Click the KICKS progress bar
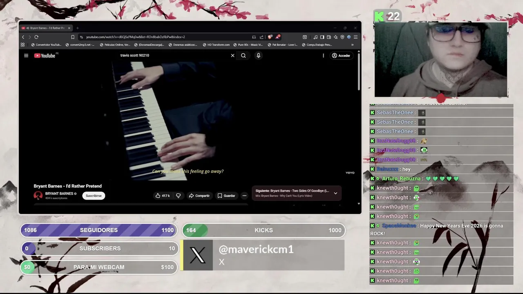The image size is (523, 294). coord(264,230)
